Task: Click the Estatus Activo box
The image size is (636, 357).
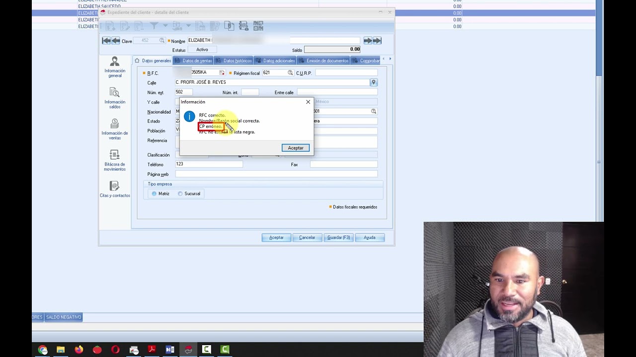Action: point(202,50)
